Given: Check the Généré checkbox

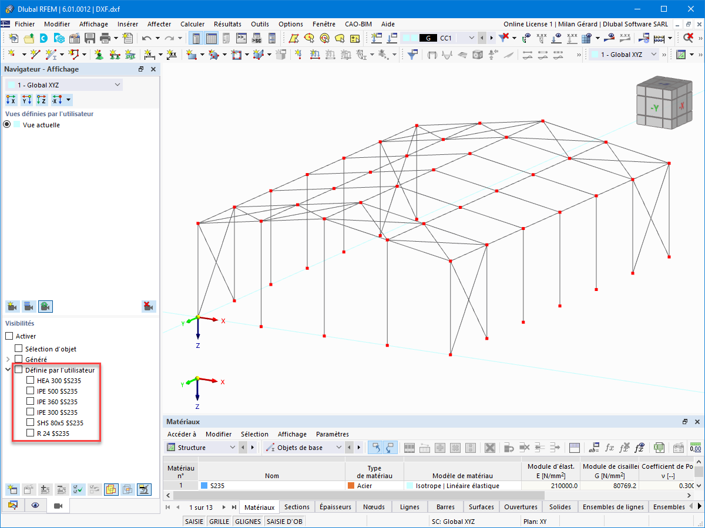Looking at the screenshot, I should [19, 359].
